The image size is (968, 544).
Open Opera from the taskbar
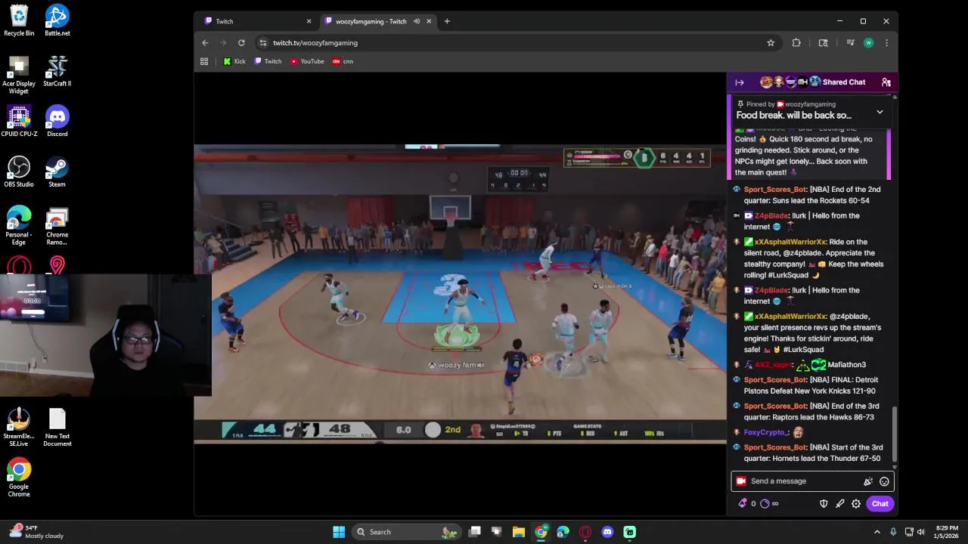pos(585,532)
